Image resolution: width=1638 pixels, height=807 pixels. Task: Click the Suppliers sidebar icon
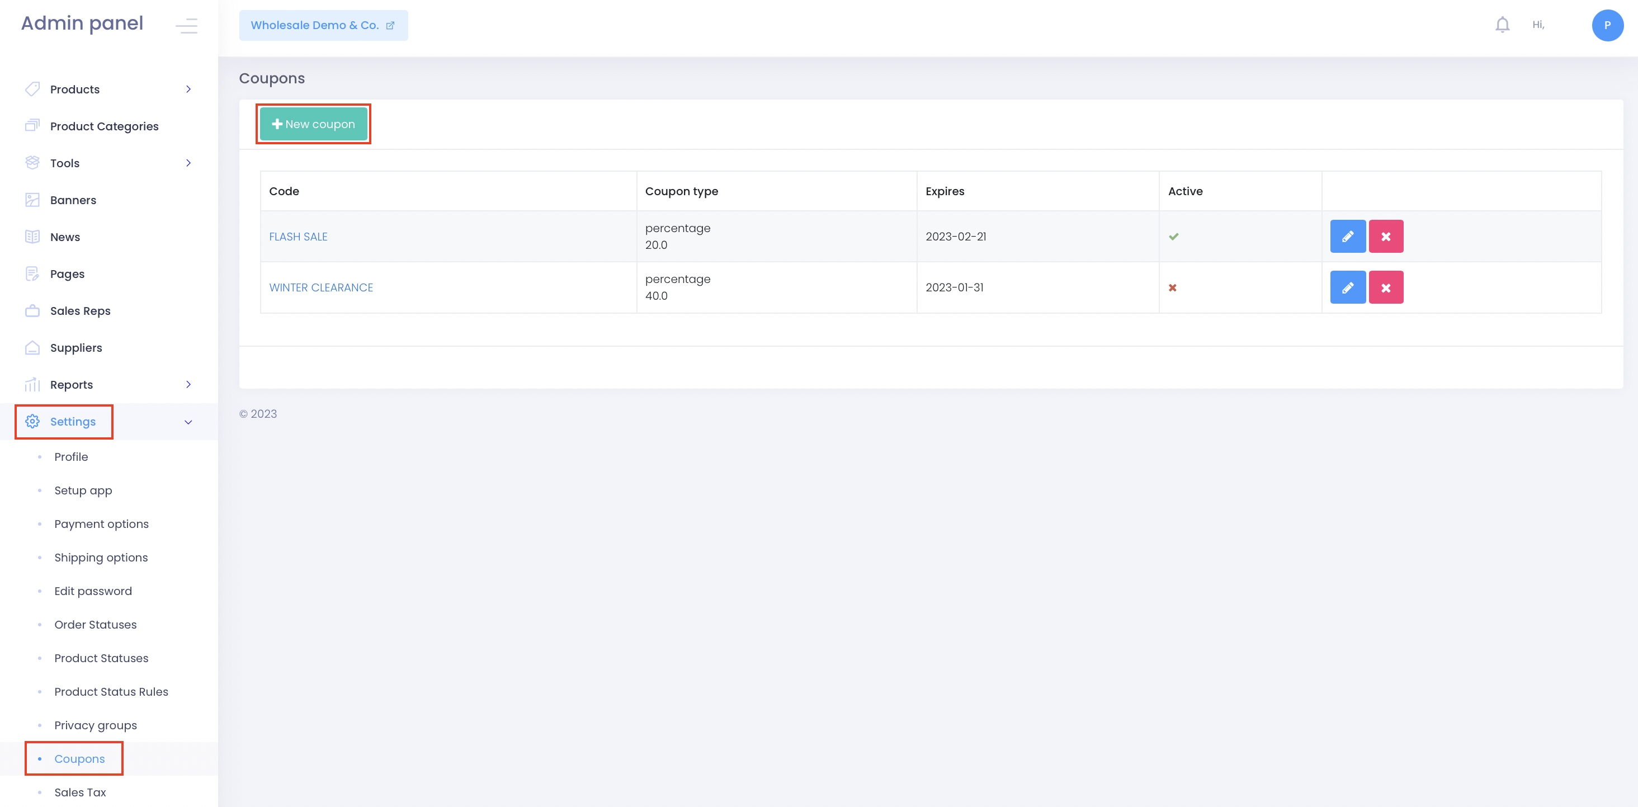click(32, 348)
